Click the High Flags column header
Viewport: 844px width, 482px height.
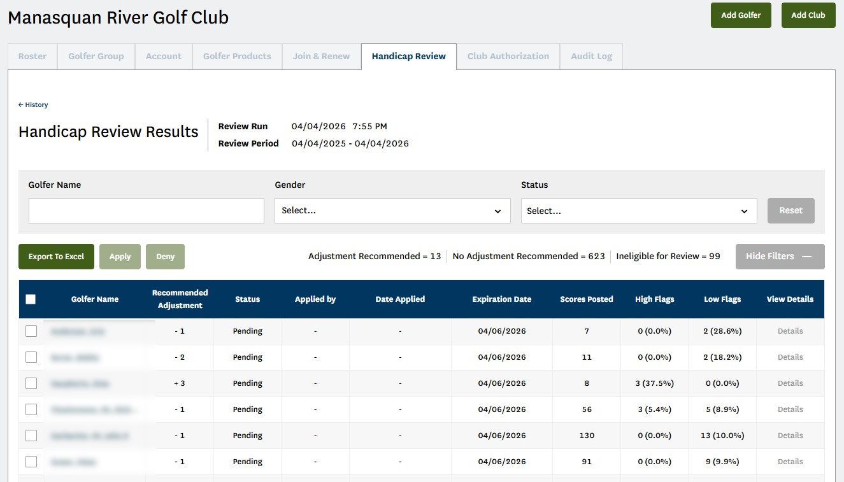pyautogui.click(x=655, y=299)
